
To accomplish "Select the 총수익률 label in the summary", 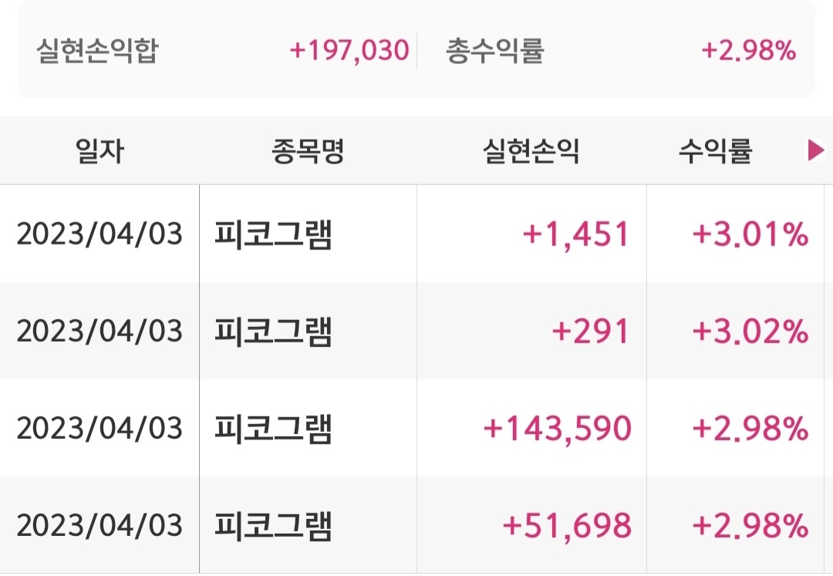I will point(494,50).
